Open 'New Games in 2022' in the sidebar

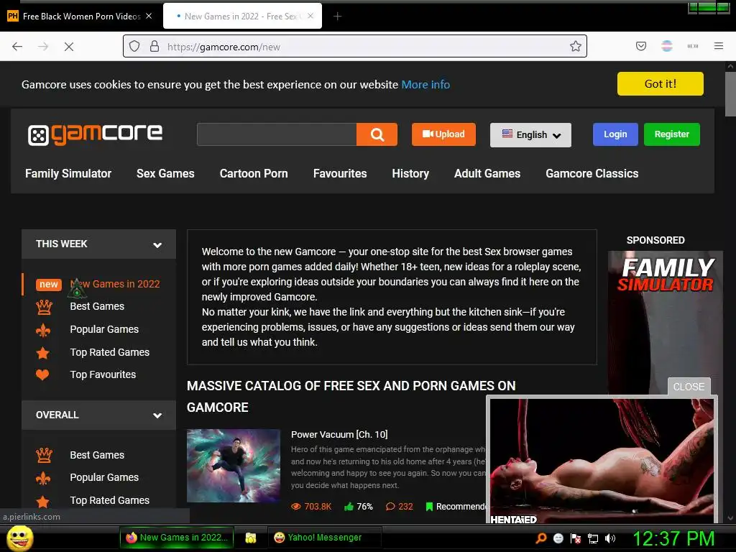click(x=115, y=284)
